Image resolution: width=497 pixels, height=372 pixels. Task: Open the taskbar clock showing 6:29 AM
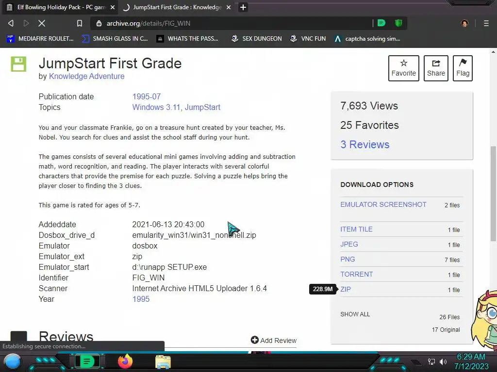471,361
